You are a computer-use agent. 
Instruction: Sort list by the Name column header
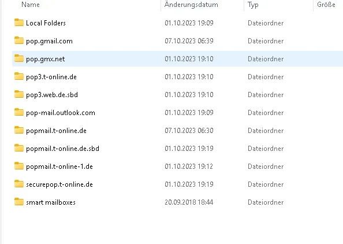[x=31, y=5]
